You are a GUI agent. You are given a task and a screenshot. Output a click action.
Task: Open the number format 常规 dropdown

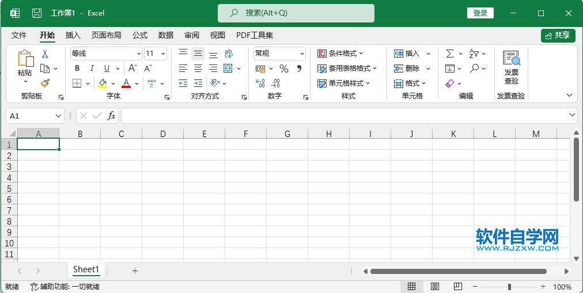302,54
